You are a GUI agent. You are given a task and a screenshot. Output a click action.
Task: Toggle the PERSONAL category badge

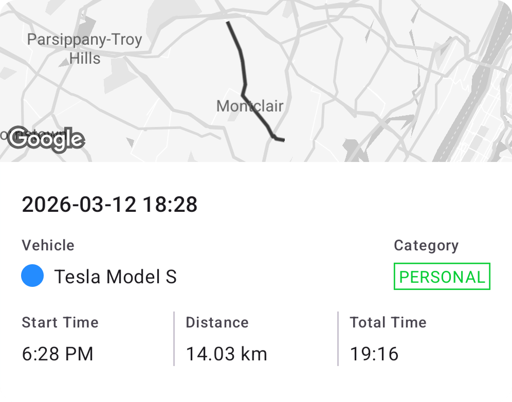pyautogui.click(x=441, y=276)
